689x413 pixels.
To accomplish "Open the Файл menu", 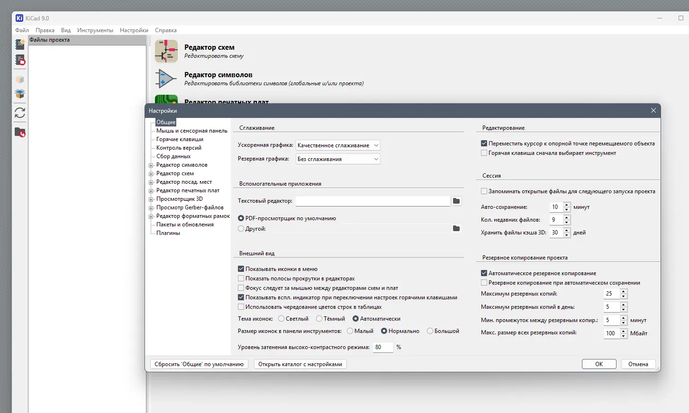I will (22, 30).
